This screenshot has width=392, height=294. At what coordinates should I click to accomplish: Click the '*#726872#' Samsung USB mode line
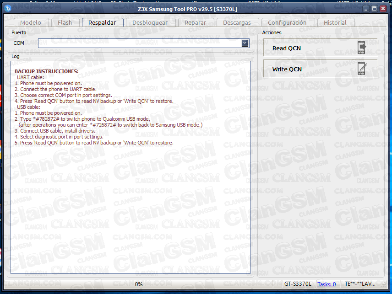pyautogui.click(x=110, y=125)
